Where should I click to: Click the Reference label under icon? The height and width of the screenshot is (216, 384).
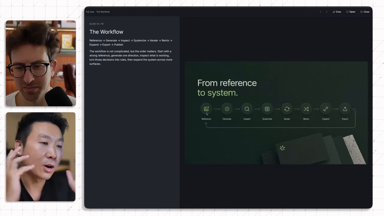(206, 119)
